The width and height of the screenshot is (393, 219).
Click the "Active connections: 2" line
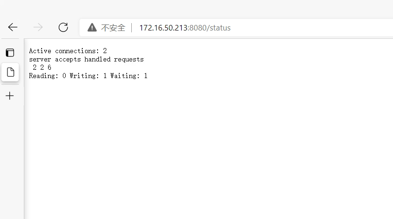pyautogui.click(x=68, y=51)
